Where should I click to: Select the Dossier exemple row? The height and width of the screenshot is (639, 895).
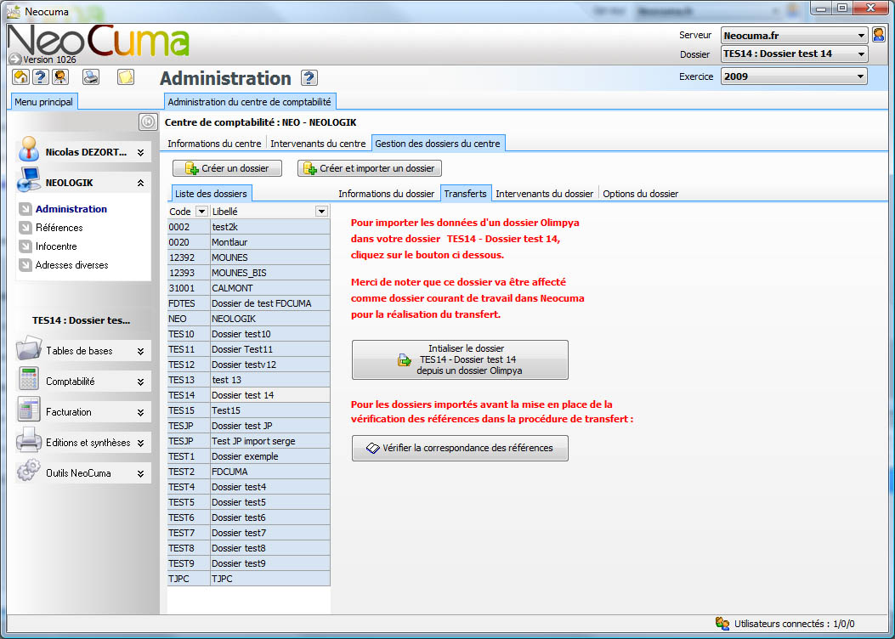point(249,456)
